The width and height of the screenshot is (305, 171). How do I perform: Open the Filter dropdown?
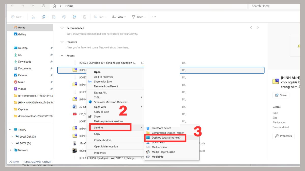[x=139, y=17]
